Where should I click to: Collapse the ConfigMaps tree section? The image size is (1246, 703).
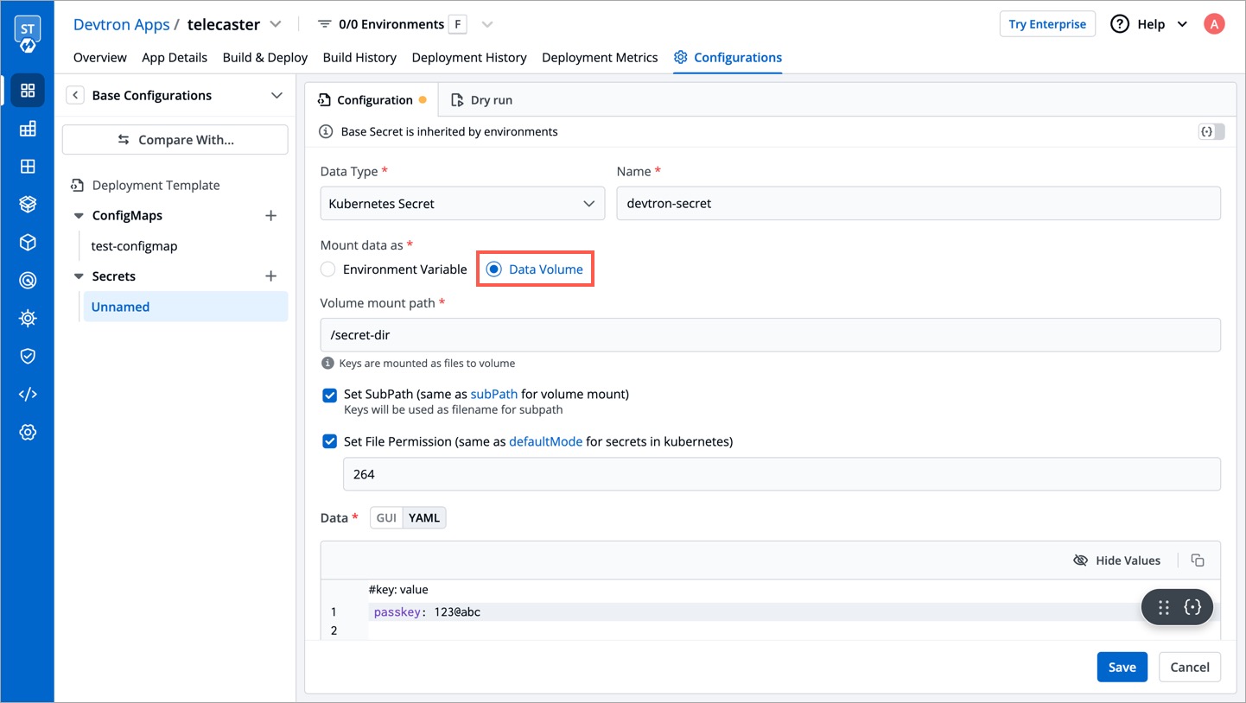[x=77, y=216]
